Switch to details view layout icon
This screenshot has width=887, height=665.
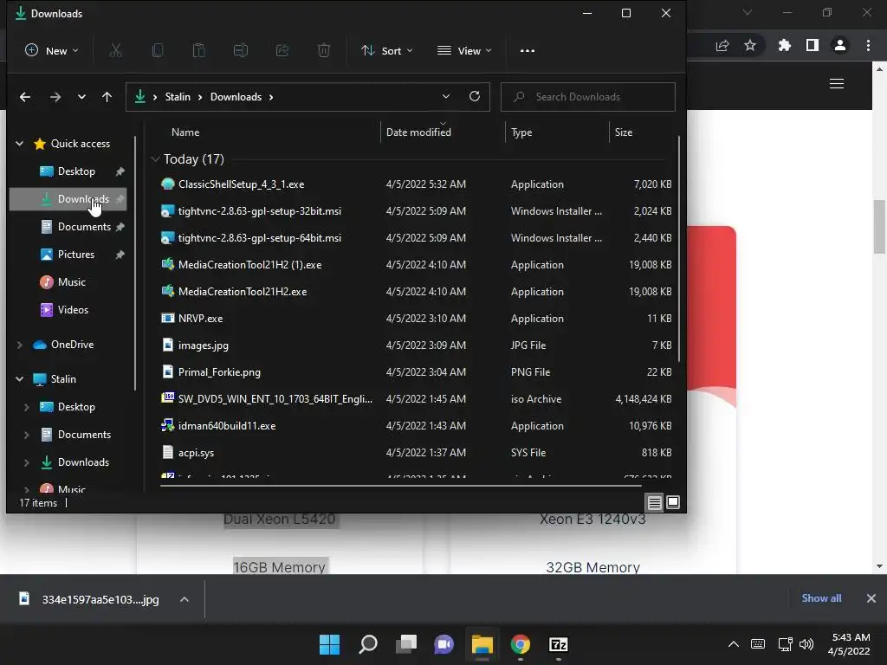[x=655, y=502]
